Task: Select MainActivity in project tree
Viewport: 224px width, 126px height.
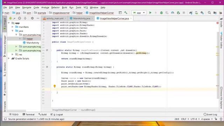Action: click(33, 43)
